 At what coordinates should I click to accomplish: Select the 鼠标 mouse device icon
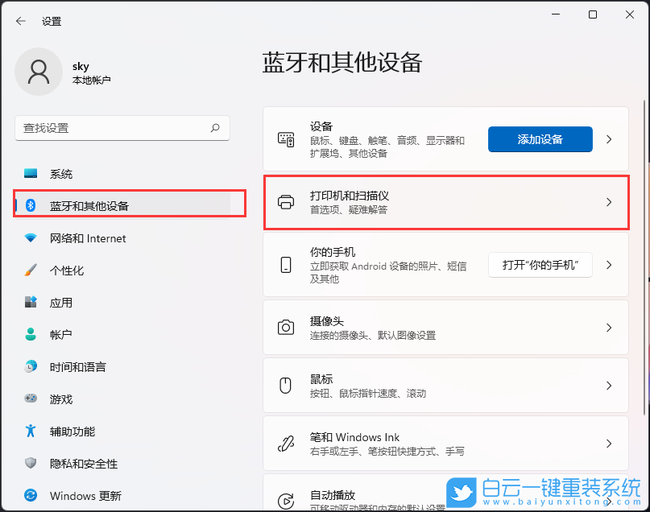pyautogui.click(x=286, y=385)
